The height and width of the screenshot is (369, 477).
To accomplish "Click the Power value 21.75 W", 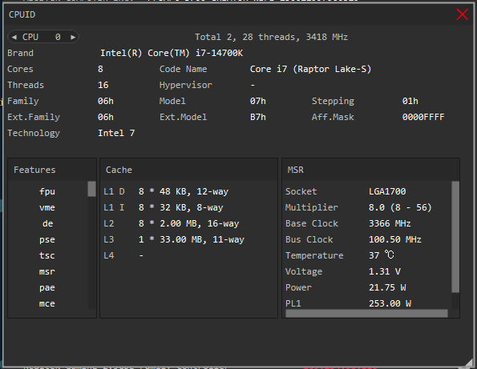I will pos(387,287).
